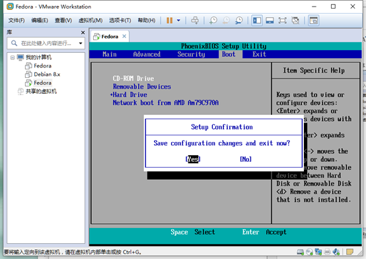The width and height of the screenshot is (366, 259).
Task: Choose Yes in the Setup Confirmation dialog
Action: pyautogui.click(x=193, y=159)
